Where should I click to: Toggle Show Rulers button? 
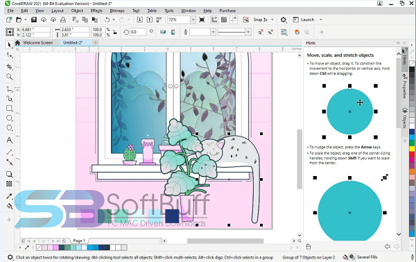214,19
